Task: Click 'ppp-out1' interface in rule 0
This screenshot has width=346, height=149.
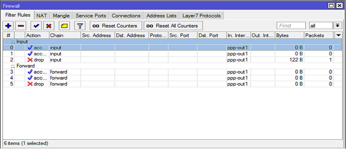Action: [x=238, y=47]
